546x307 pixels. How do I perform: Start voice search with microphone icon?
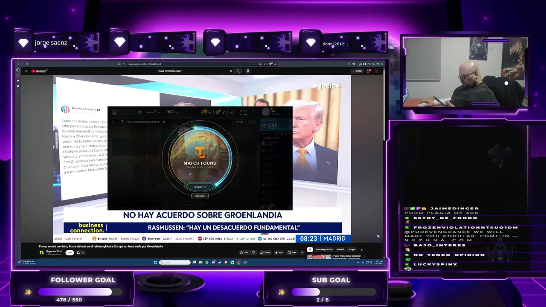coord(248,71)
